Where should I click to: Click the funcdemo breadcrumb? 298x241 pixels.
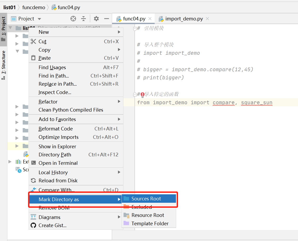pyautogui.click(x=34, y=7)
